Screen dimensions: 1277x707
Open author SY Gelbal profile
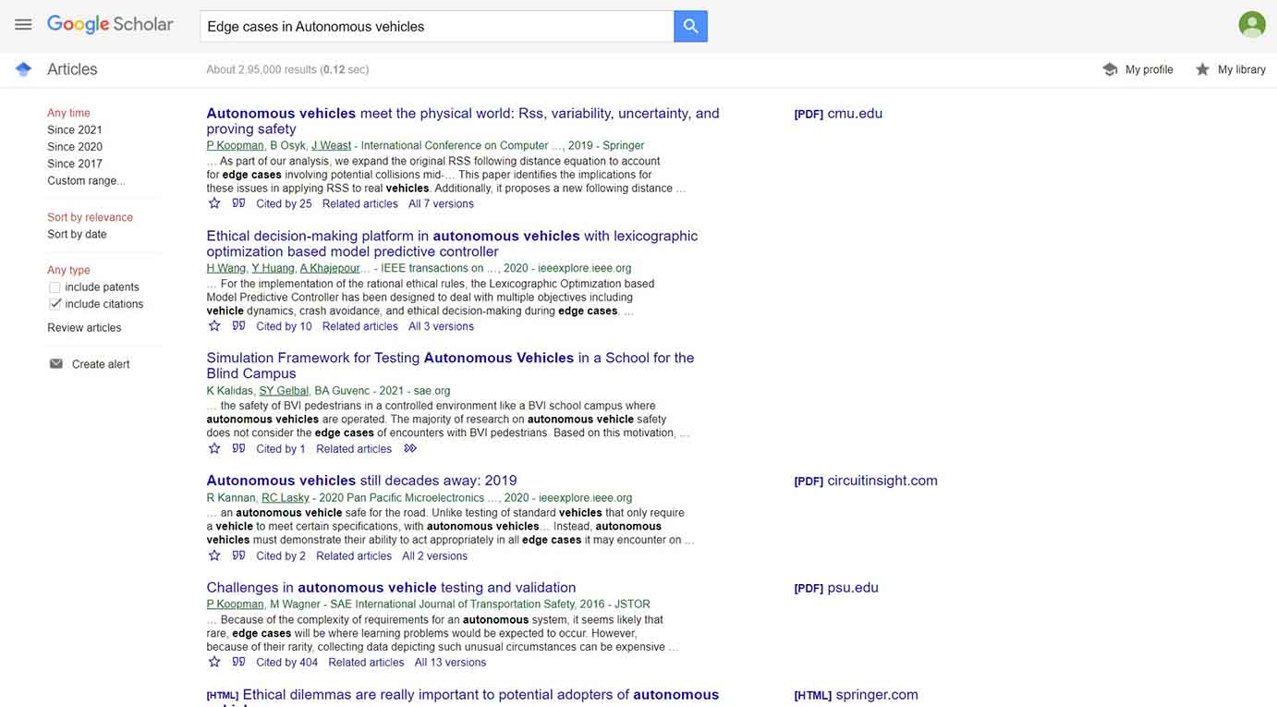point(284,390)
